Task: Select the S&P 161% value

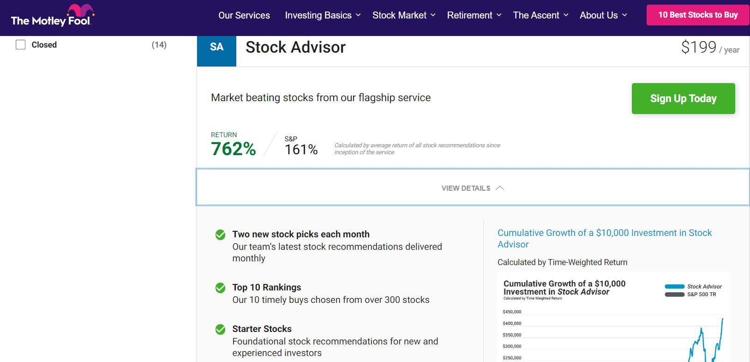Action: tap(301, 150)
